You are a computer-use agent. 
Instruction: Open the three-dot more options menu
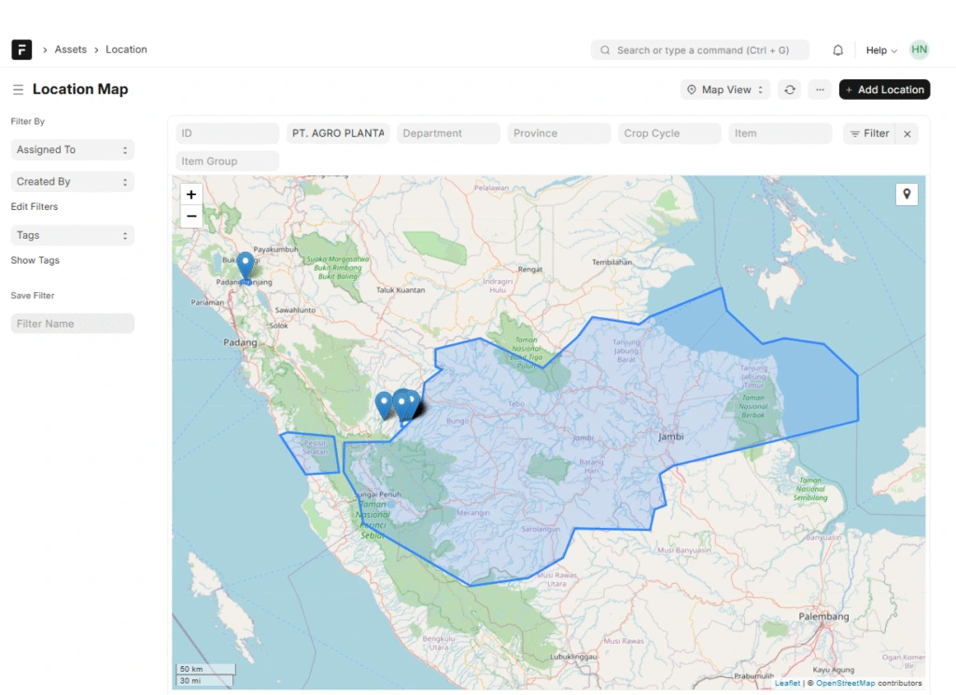tap(820, 90)
